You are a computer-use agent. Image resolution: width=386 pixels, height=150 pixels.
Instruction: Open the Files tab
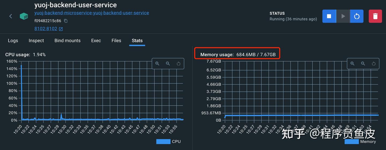click(x=116, y=41)
